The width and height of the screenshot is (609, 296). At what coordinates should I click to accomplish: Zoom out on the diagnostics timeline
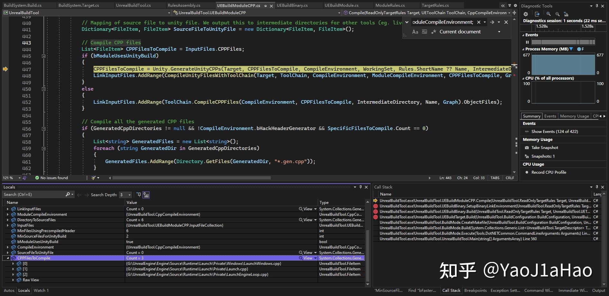pyautogui.click(x=557, y=14)
